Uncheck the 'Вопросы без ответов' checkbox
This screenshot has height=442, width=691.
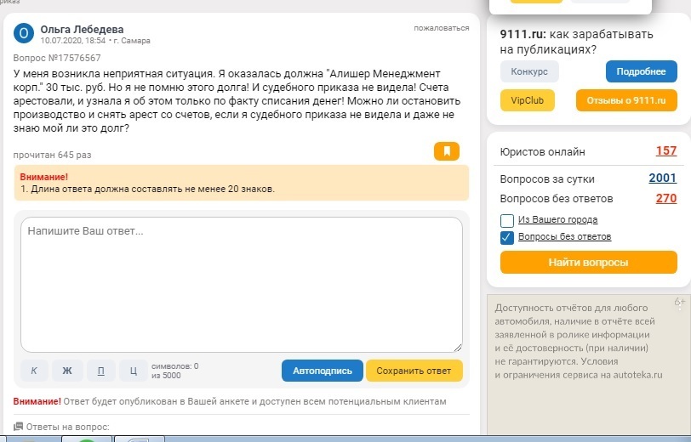[507, 237]
